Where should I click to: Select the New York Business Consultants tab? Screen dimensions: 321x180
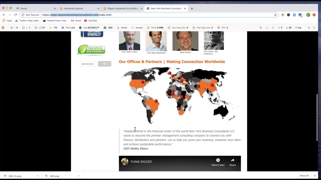tap(166, 8)
